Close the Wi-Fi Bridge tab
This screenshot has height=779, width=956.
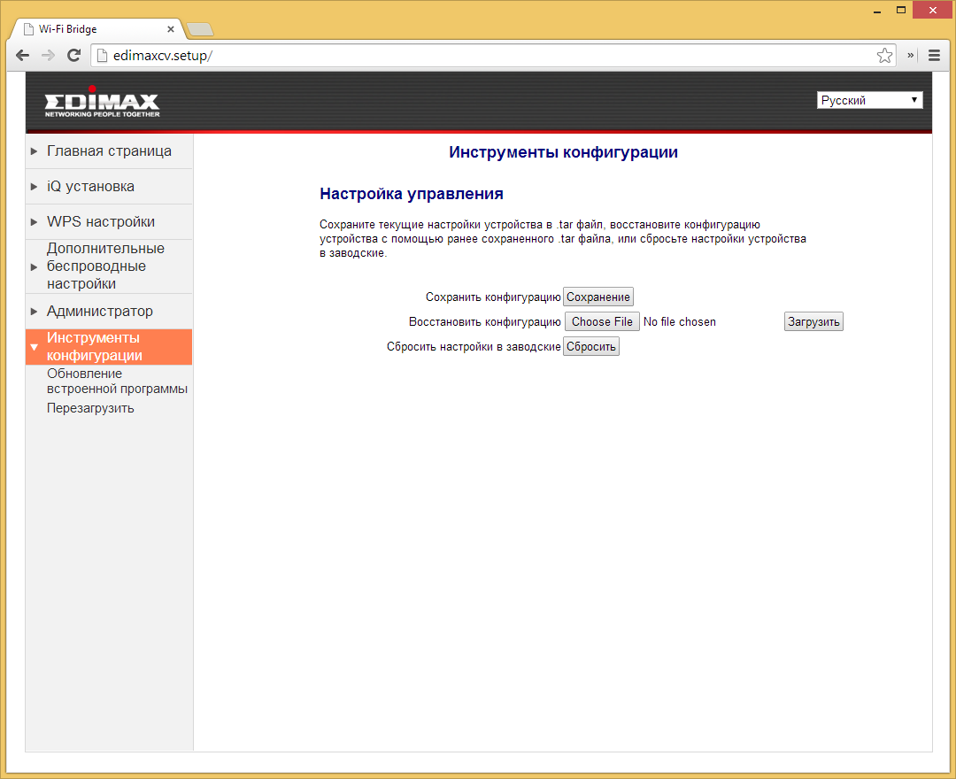click(171, 28)
